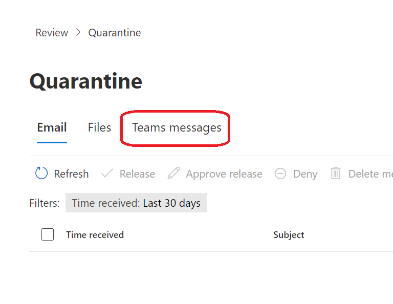Sort by the Subject column header
This screenshot has height=304, width=393.
pos(289,235)
